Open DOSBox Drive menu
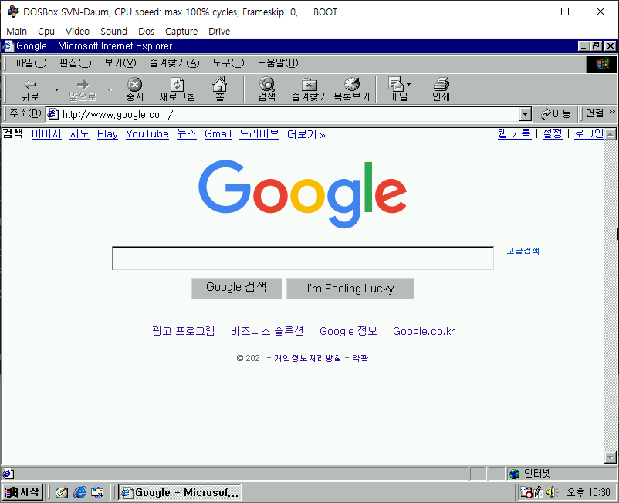The height and width of the screenshot is (503, 619). [219, 31]
